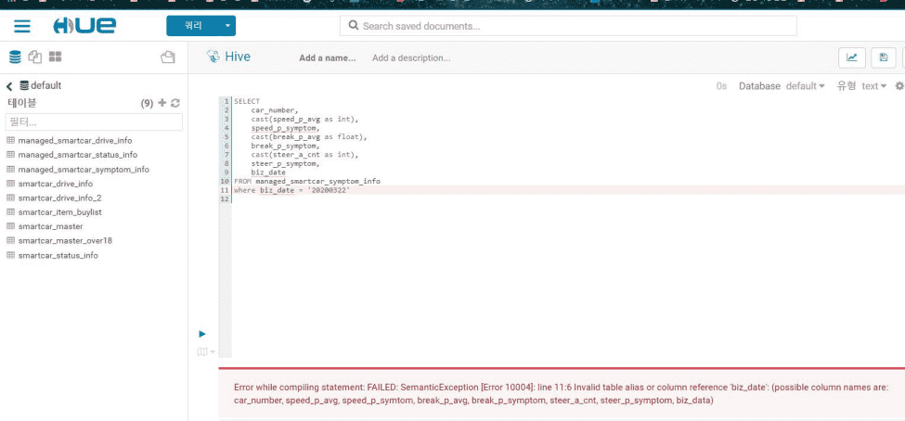Select table smartcar_drive_info
The height and width of the screenshot is (421, 905).
56,184
